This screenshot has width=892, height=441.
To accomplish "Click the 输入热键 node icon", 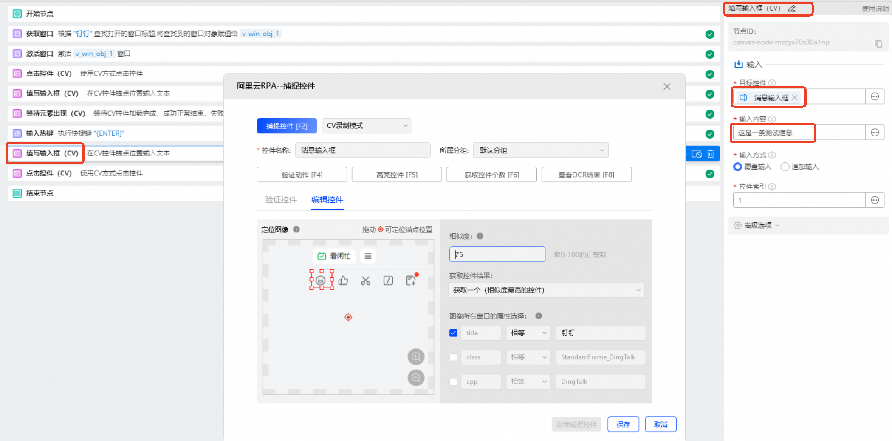I will point(17,133).
